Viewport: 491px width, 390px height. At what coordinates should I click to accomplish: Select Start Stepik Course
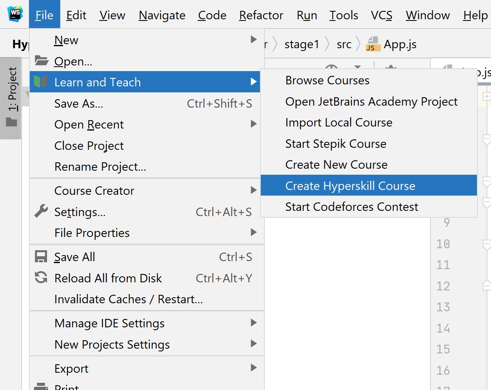click(369, 143)
